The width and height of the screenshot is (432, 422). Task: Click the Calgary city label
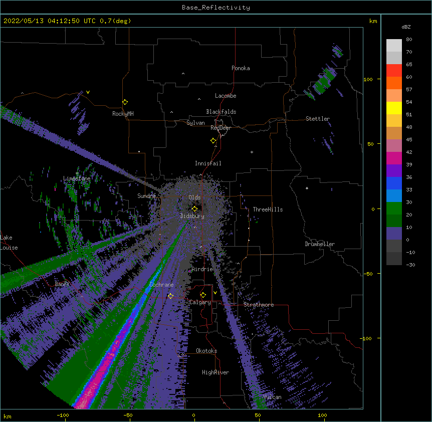(200, 302)
